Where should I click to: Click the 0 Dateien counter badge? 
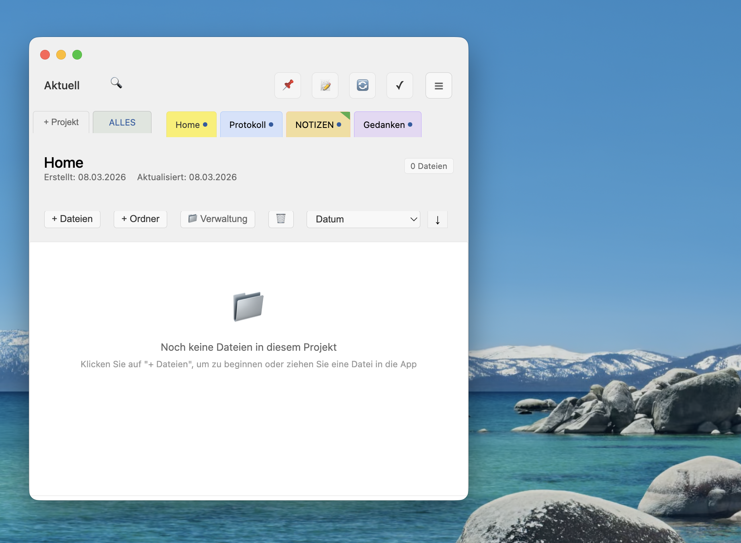click(x=429, y=166)
